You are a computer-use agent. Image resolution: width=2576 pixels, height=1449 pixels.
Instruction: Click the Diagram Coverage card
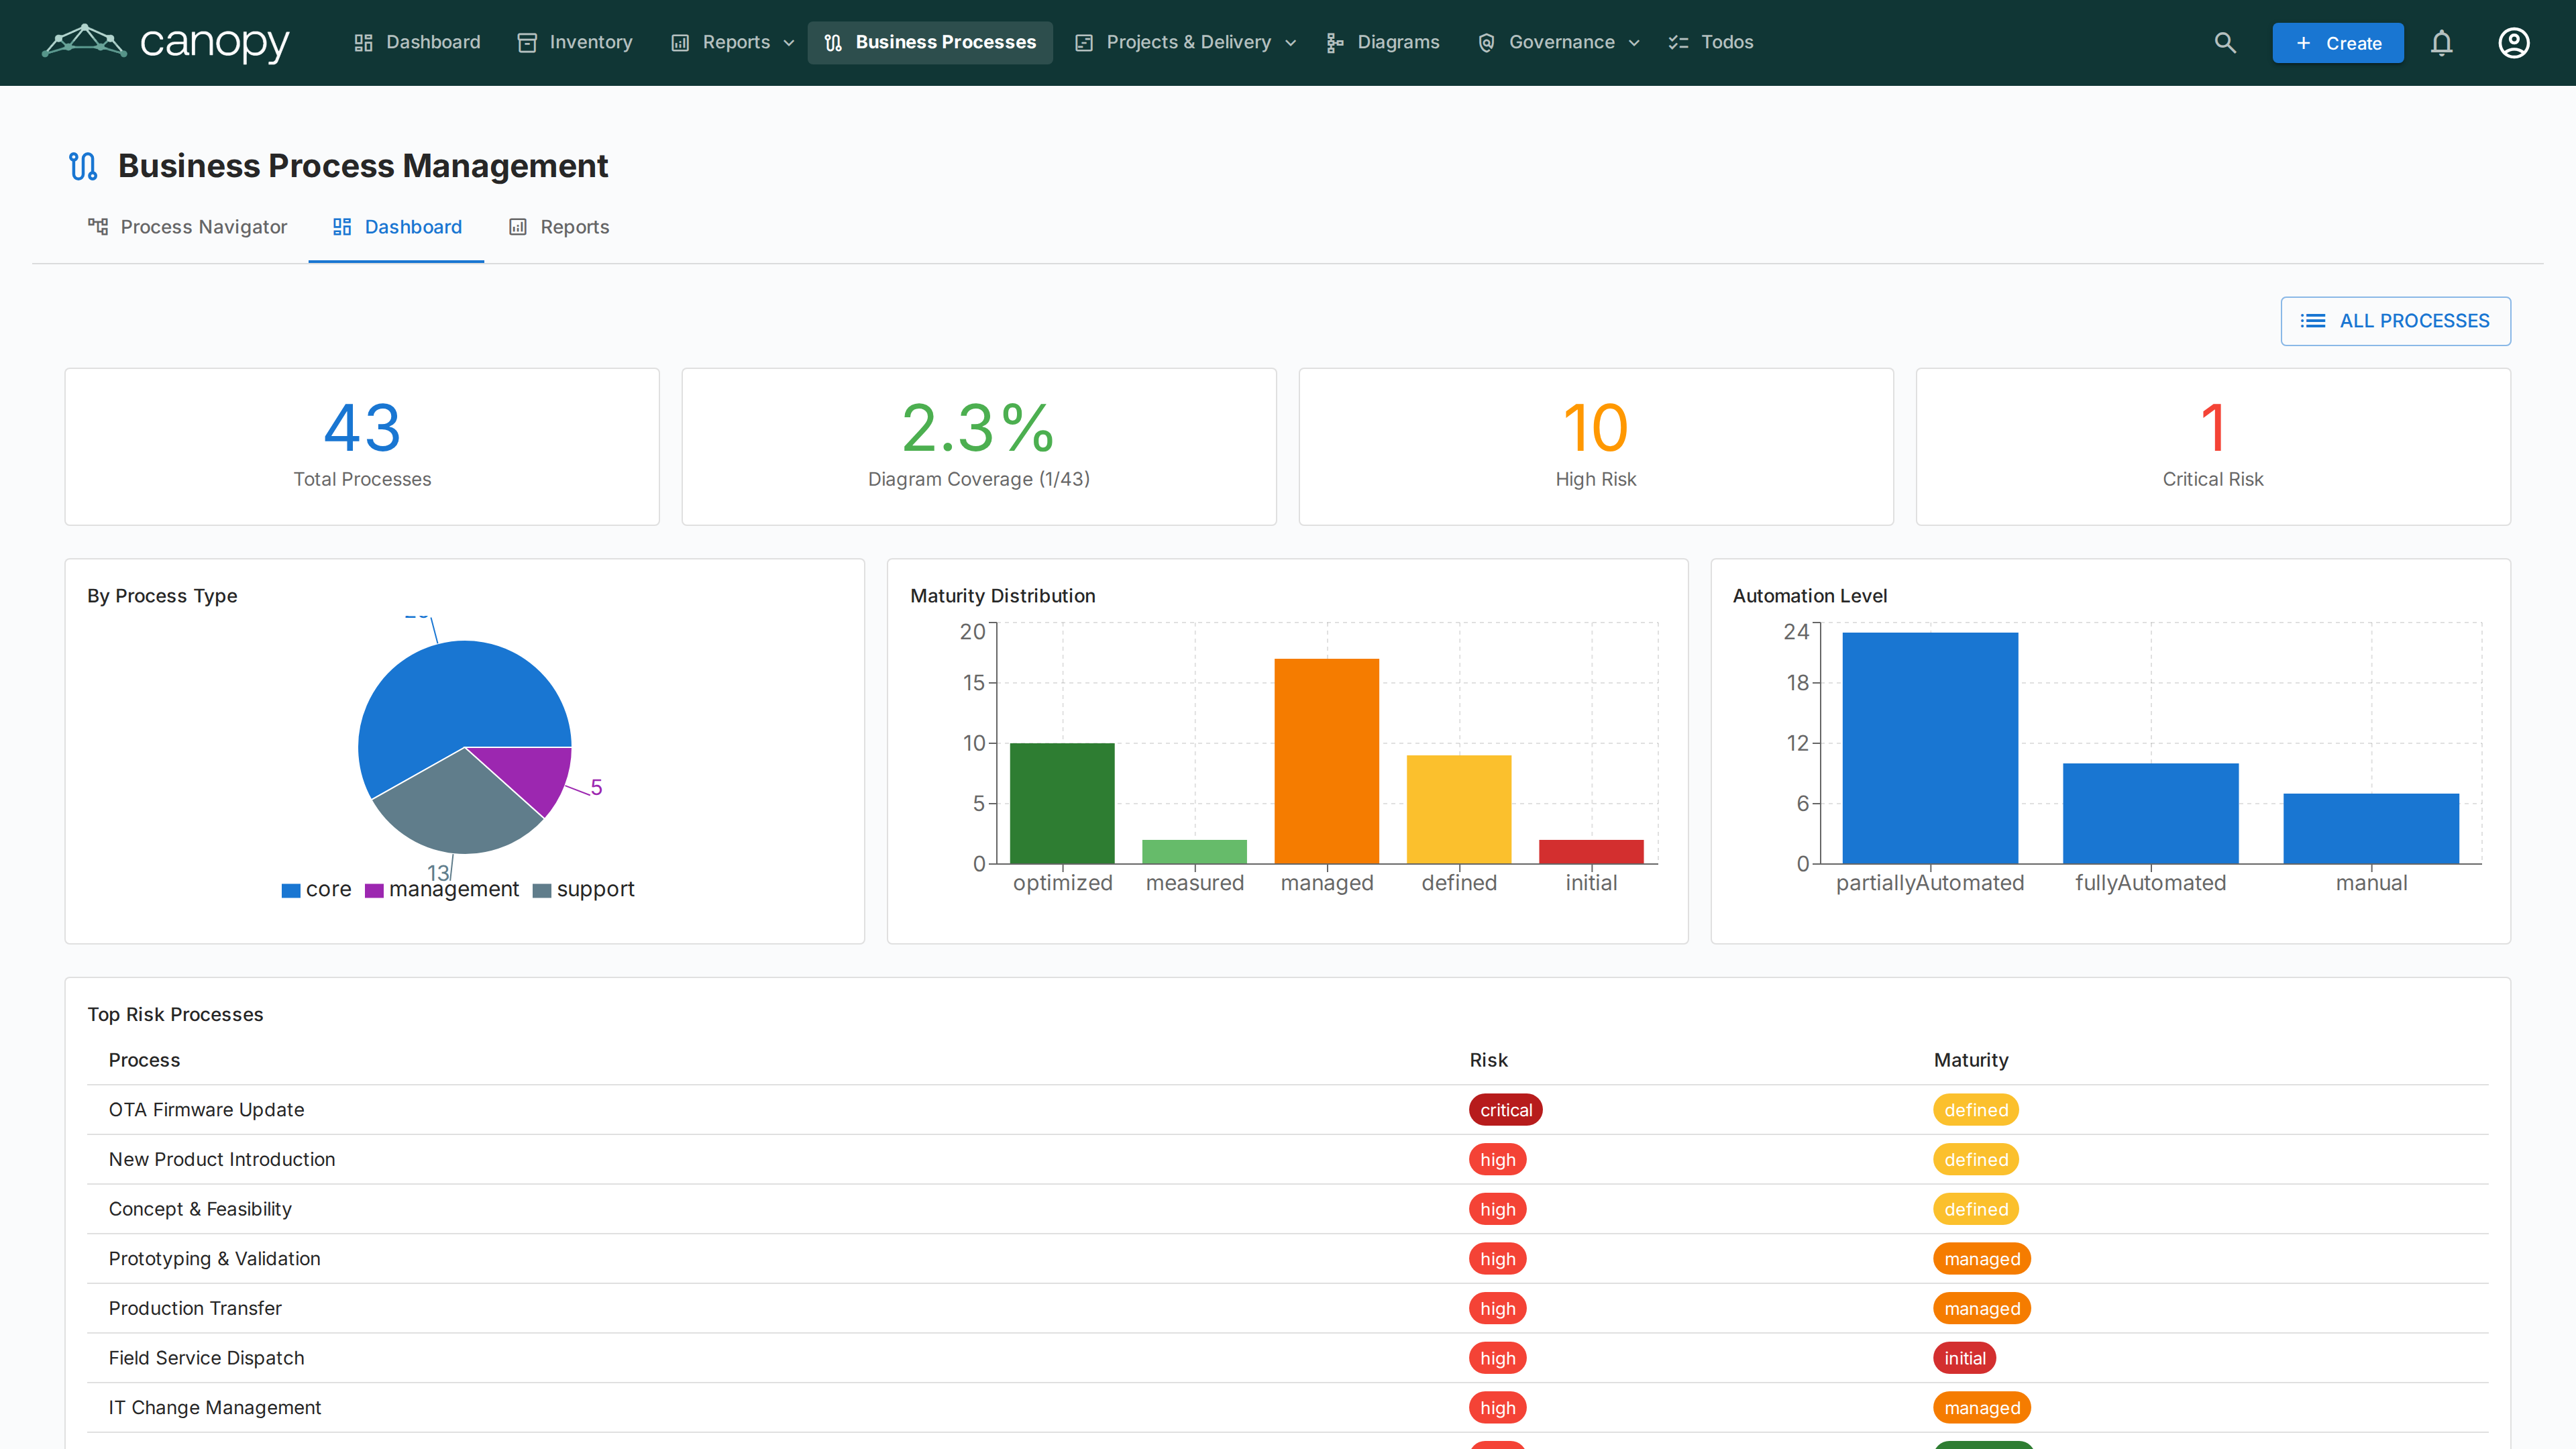(979, 446)
